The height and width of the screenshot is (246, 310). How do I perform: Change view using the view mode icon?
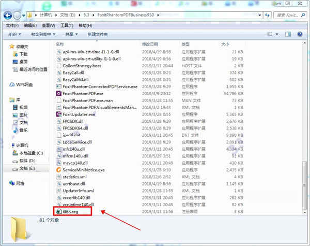[270, 34]
